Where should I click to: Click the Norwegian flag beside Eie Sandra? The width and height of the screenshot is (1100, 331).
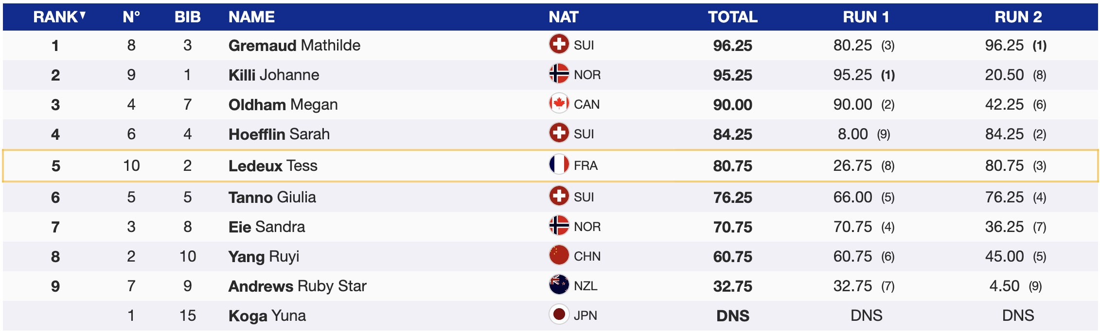tap(559, 226)
